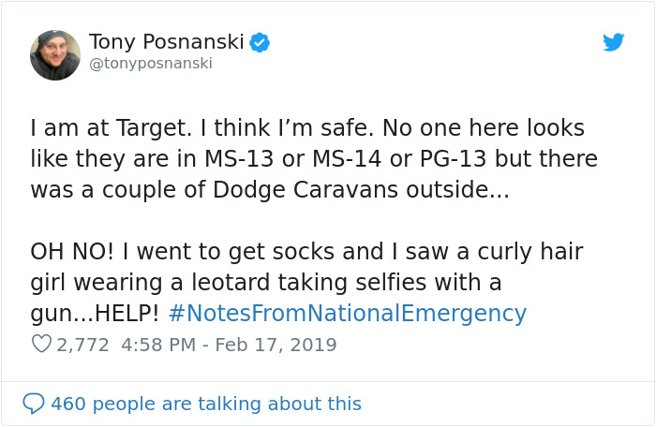The height and width of the screenshot is (427, 656).
Task: Click the reply speech bubble icon
Action: click(33, 404)
